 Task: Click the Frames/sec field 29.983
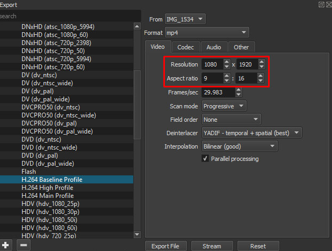tap(218, 92)
